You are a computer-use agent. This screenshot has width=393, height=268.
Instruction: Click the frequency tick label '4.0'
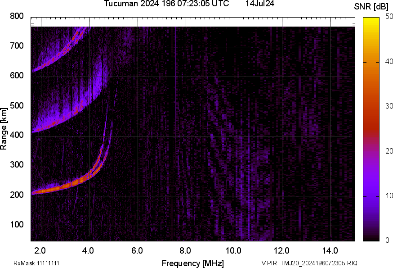[88, 251]
